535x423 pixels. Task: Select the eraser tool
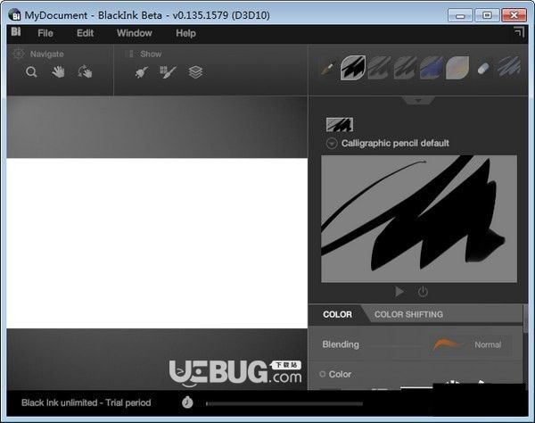tap(482, 69)
